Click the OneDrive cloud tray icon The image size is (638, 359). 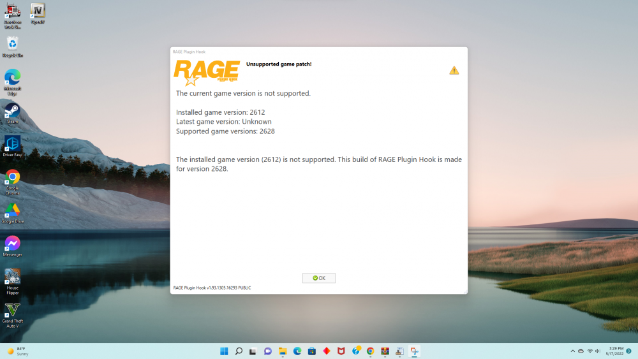coord(581,351)
